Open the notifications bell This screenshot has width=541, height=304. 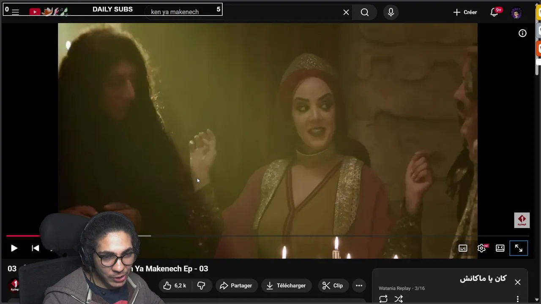[x=494, y=12]
